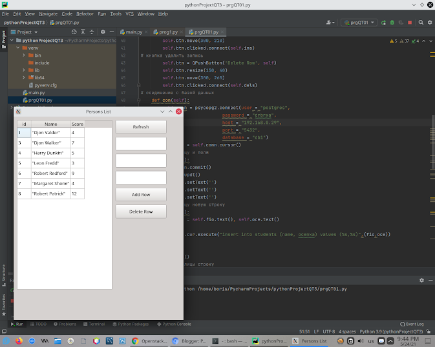Open Firefox from the taskbar
The height and width of the screenshot is (347, 435).
coord(19,341)
